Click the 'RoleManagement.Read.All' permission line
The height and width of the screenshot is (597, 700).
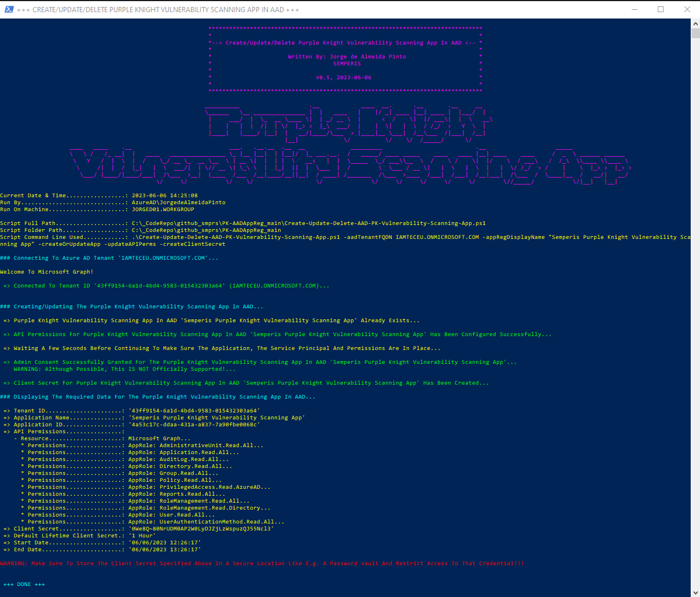(135, 501)
